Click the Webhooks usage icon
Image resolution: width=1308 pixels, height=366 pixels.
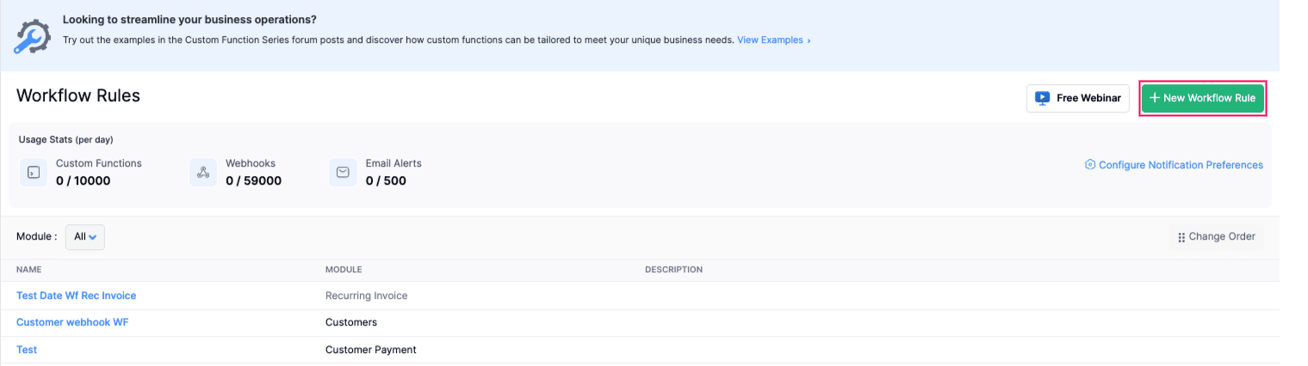pos(203,173)
